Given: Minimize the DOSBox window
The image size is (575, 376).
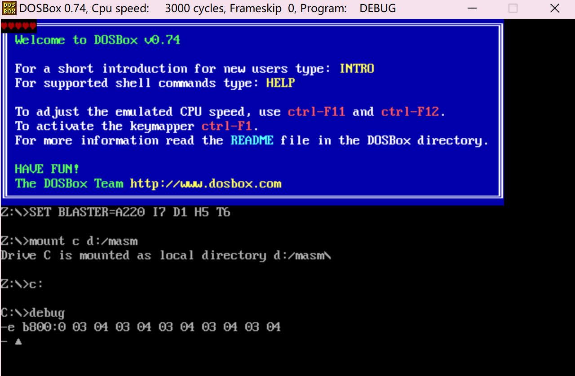Looking at the screenshot, I should (x=471, y=8).
